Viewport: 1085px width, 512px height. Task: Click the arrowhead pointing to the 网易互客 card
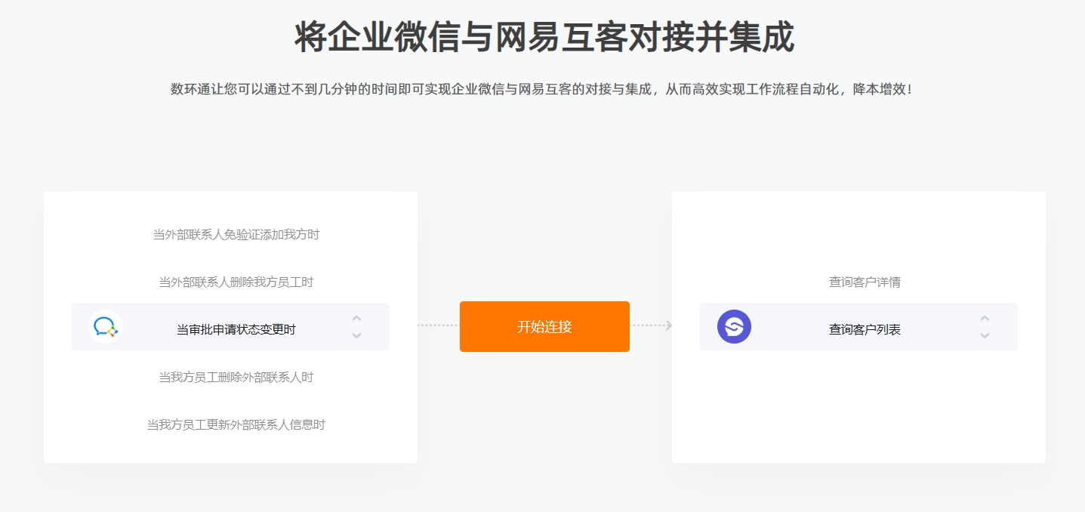[x=669, y=325]
